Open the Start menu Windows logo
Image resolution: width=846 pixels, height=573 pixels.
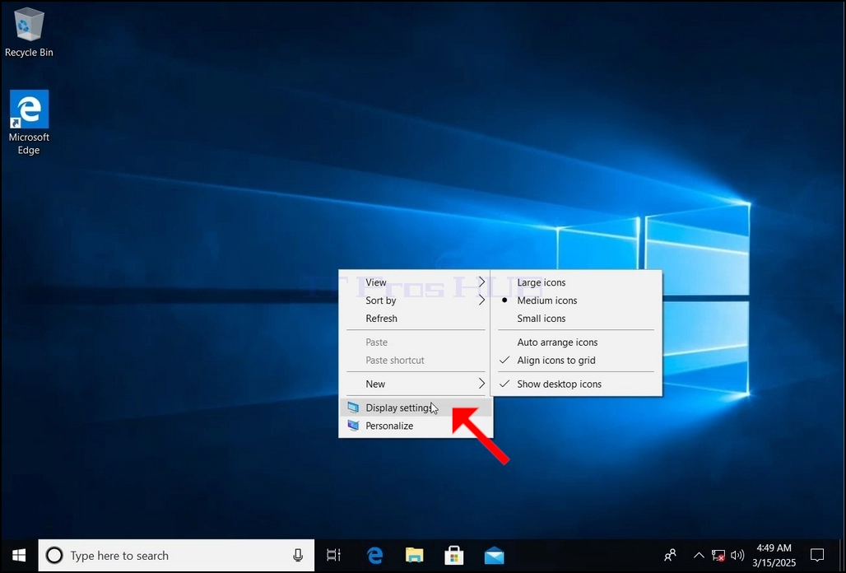coord(20,555)
